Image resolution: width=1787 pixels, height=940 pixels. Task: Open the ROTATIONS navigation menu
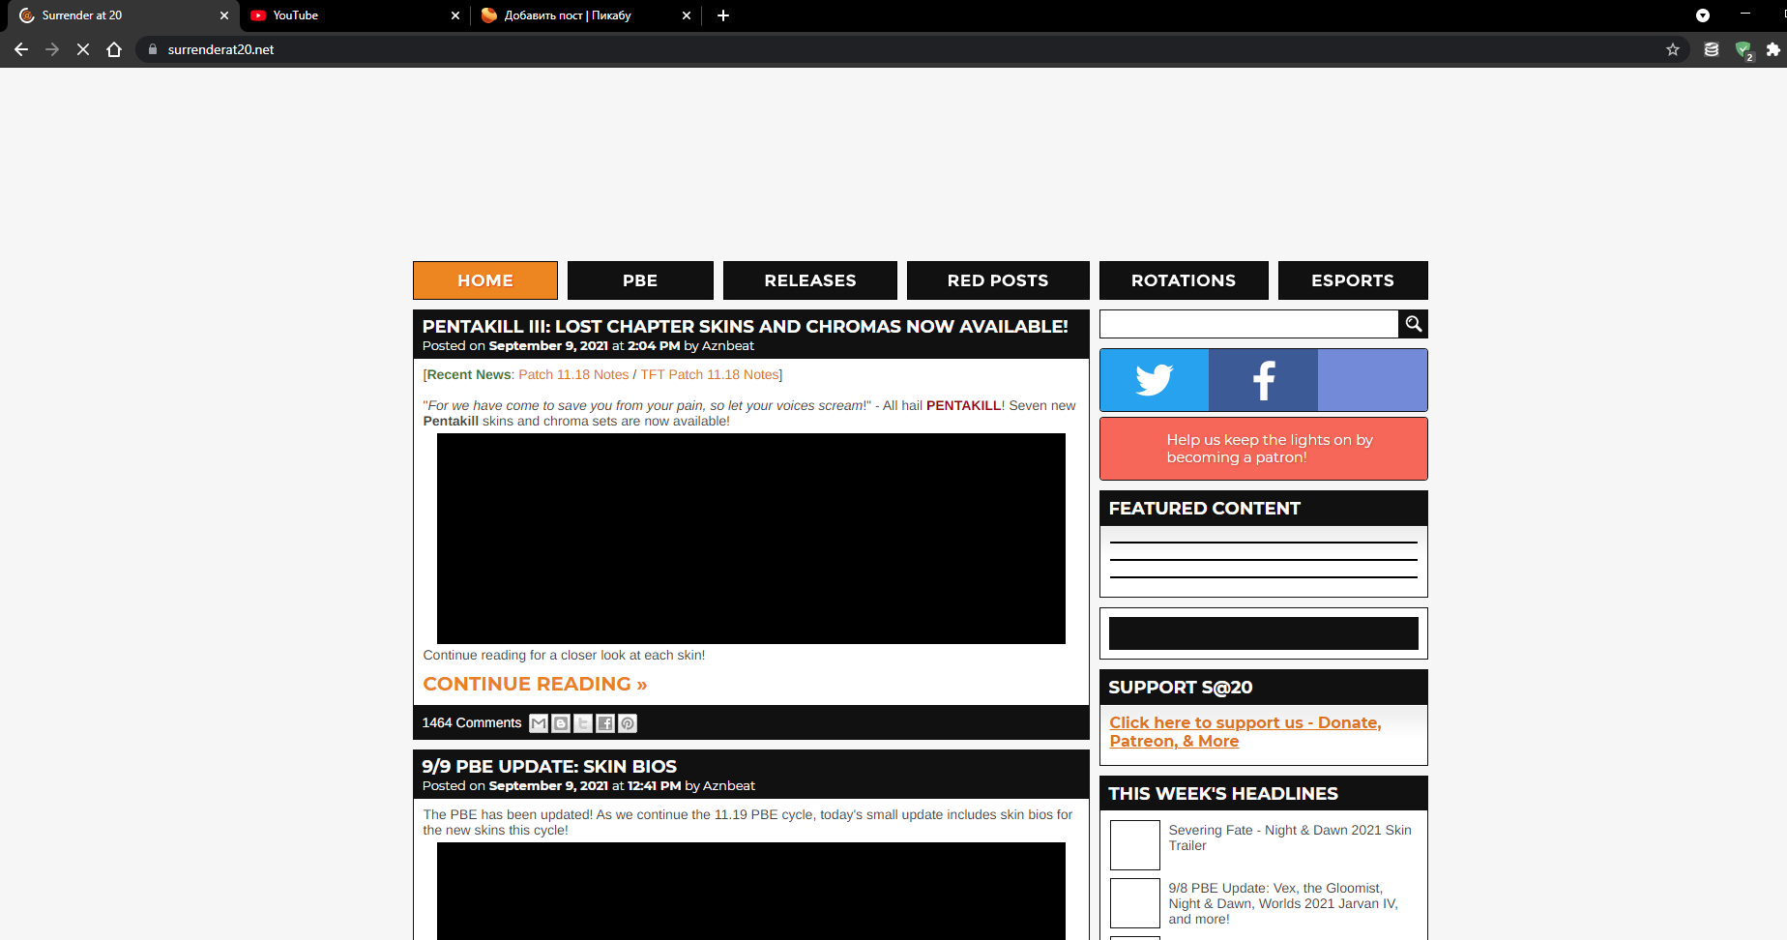point(1184,280)
